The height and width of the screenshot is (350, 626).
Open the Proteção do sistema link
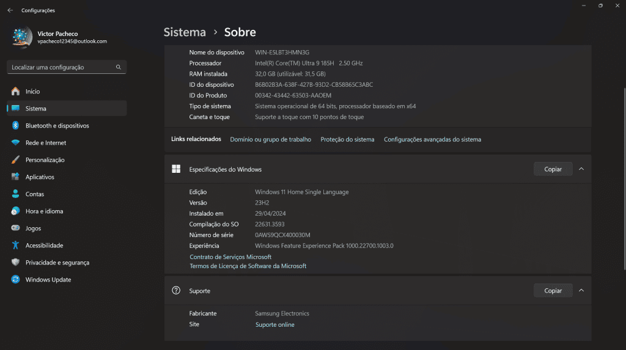347,139
